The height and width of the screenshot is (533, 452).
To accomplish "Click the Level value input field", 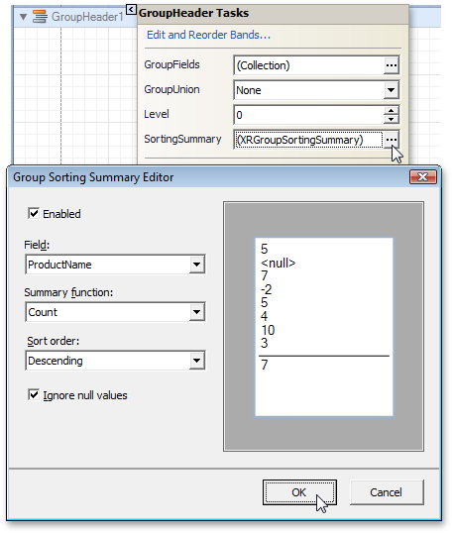I will pyautogui.click(x=309, y=115).
